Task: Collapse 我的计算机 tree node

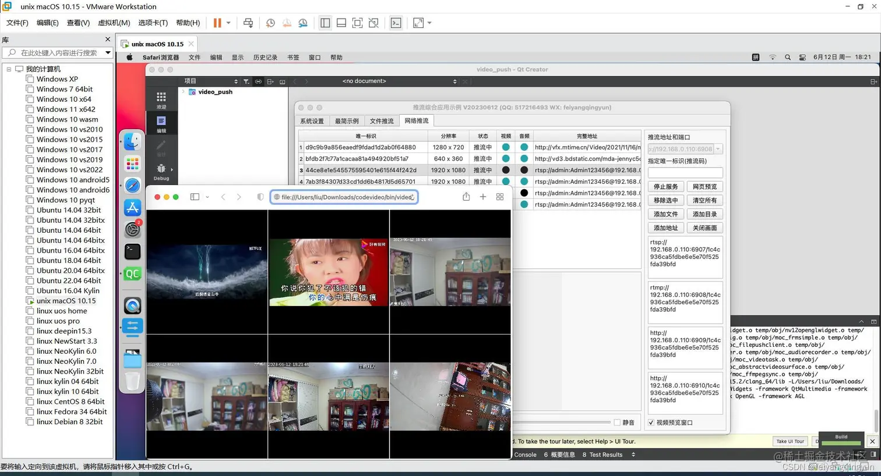Action: pyautogui.click(x=9, y=69)
